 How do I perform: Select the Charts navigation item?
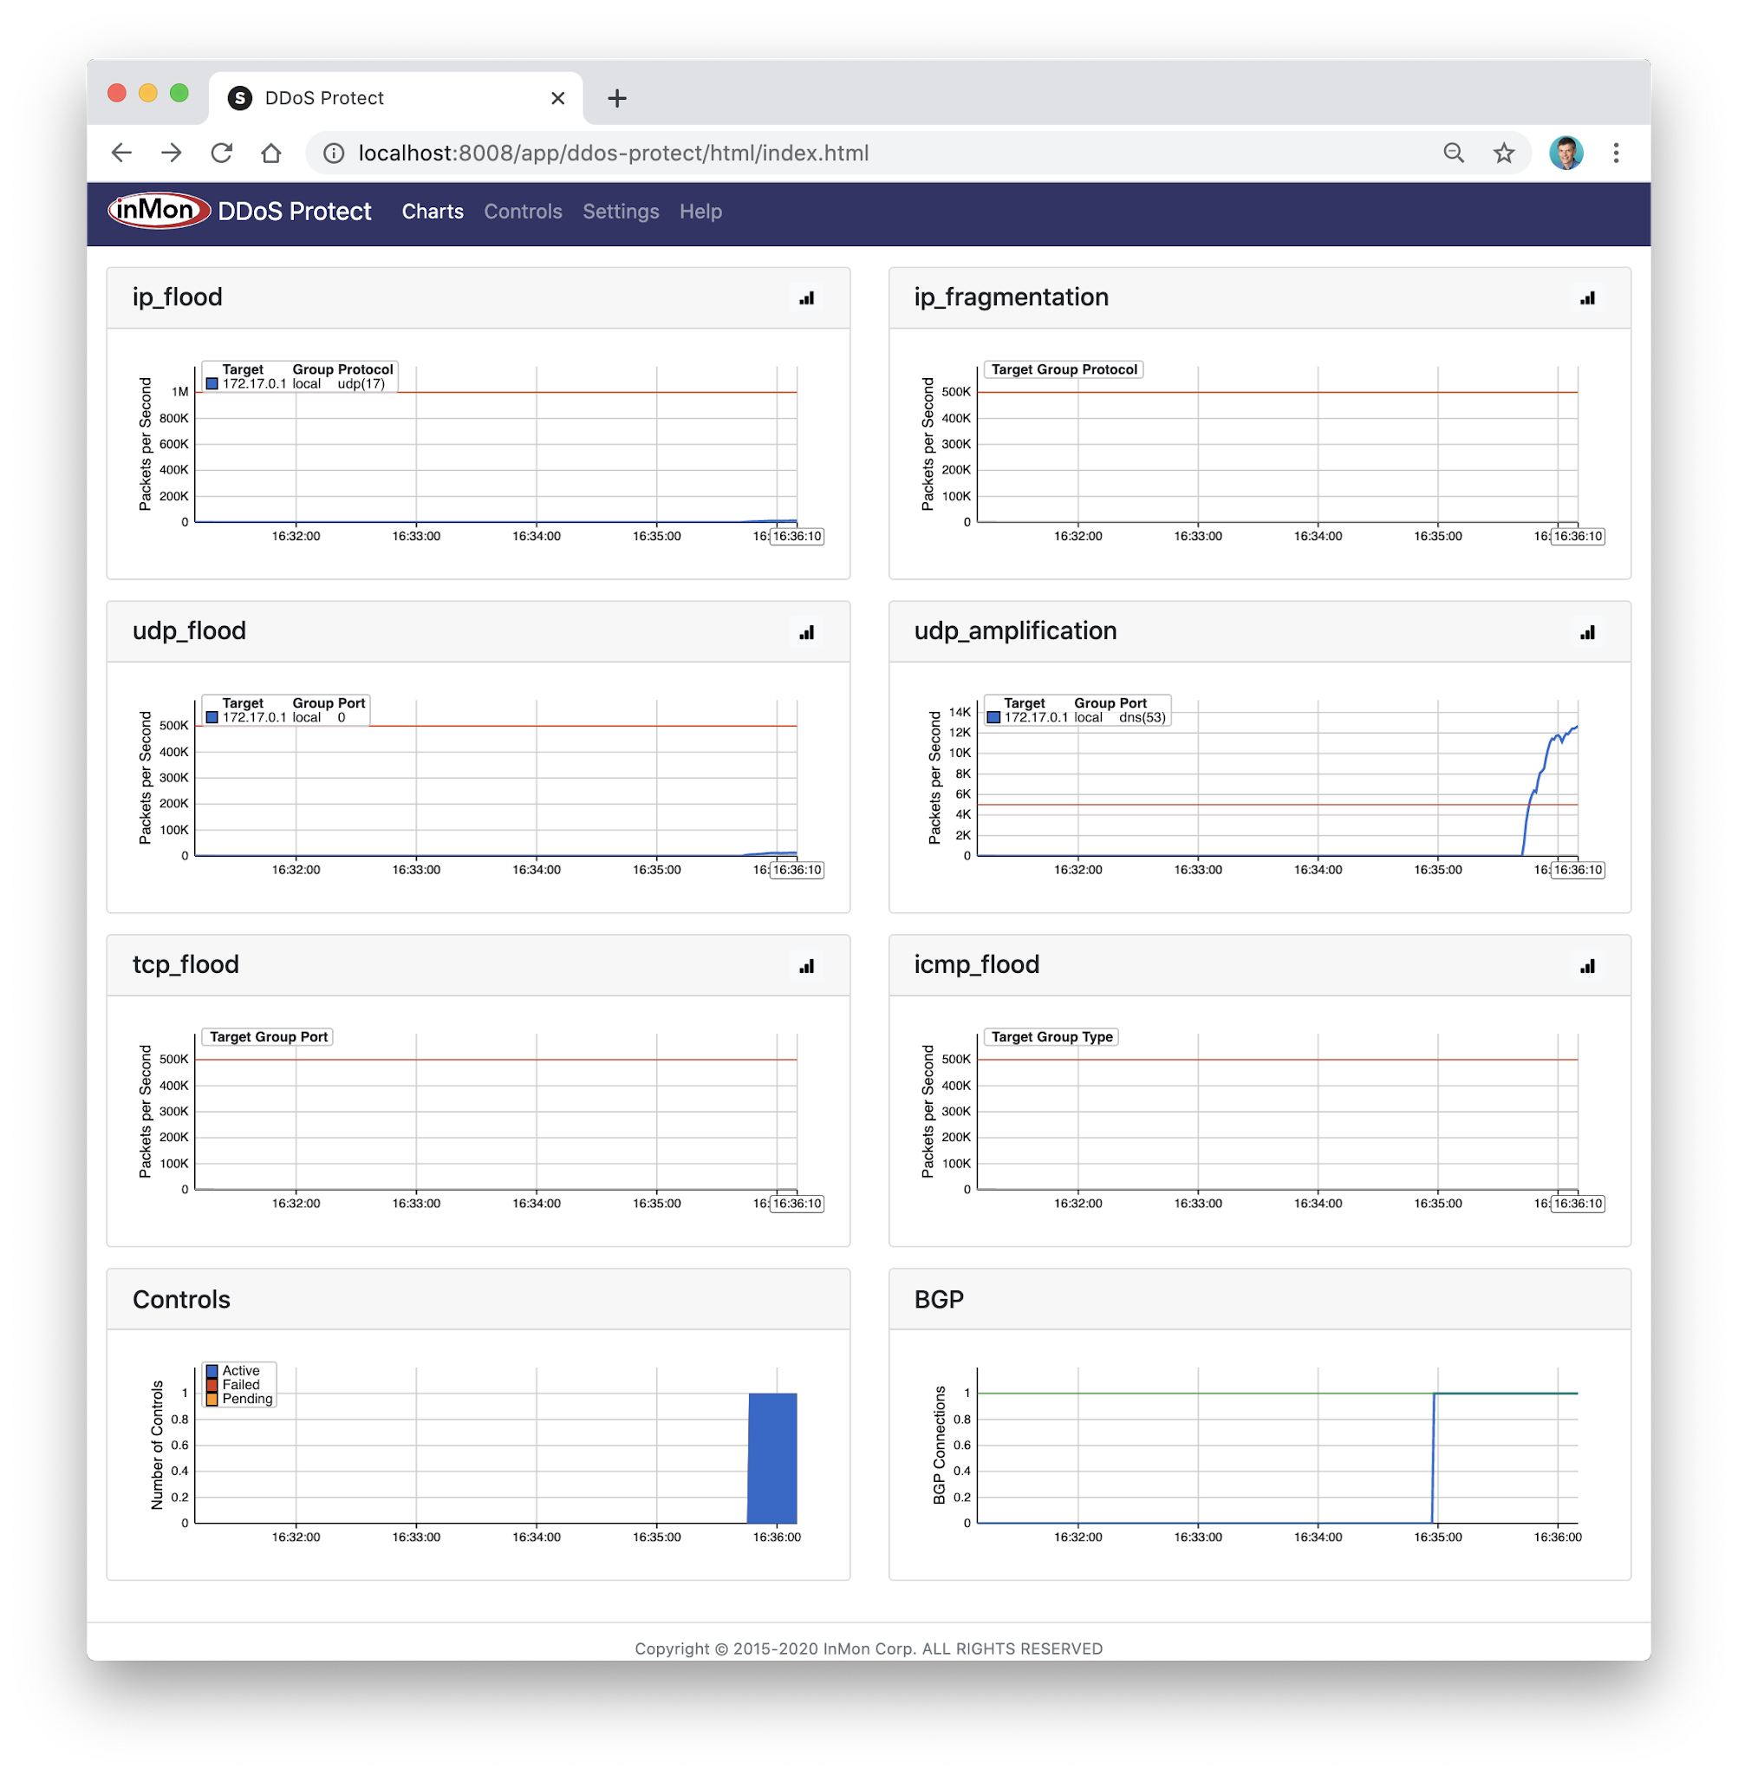[x=432, y=212]
